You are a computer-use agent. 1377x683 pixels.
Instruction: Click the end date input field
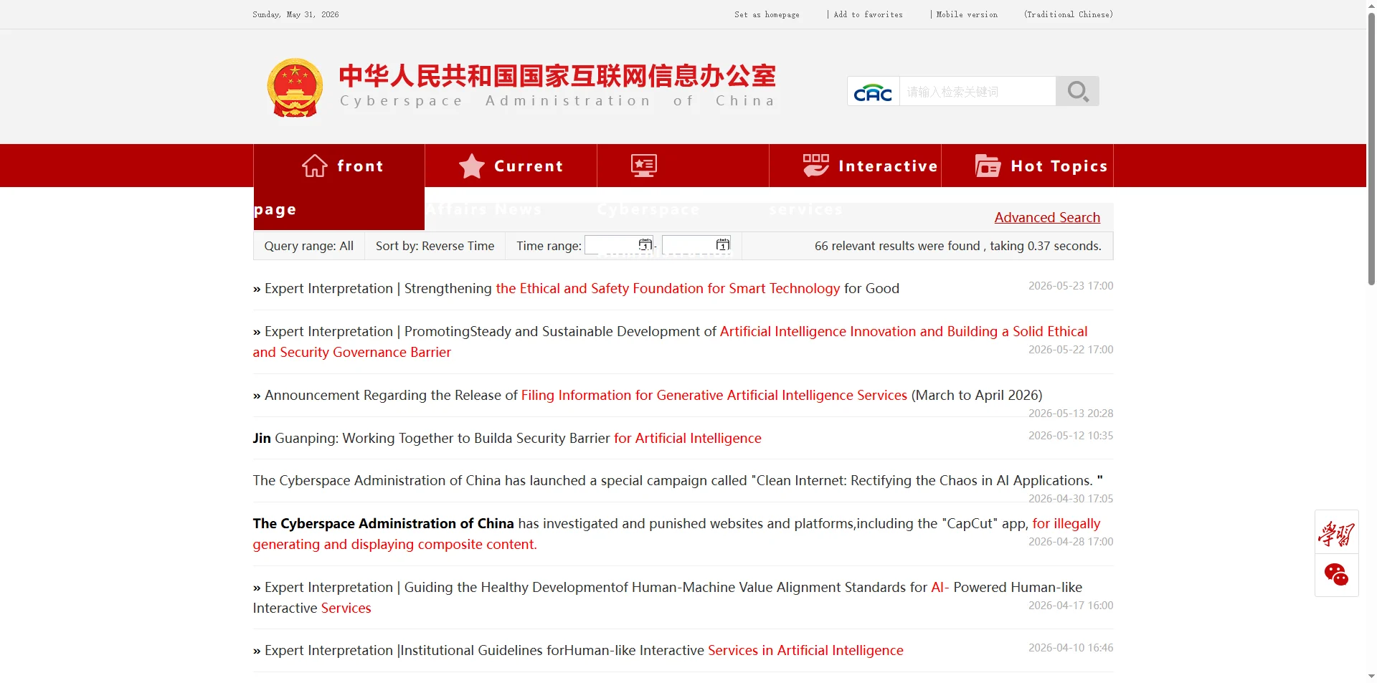pos(696,245)
